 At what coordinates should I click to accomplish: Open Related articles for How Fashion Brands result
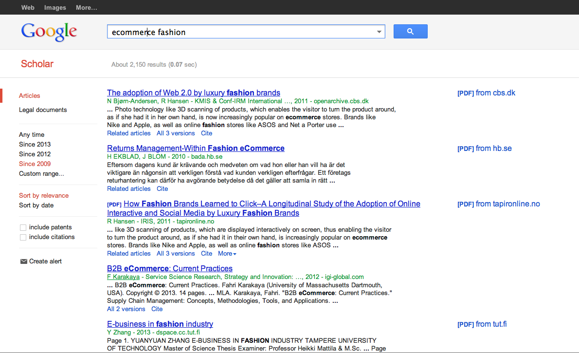[129, 254]
